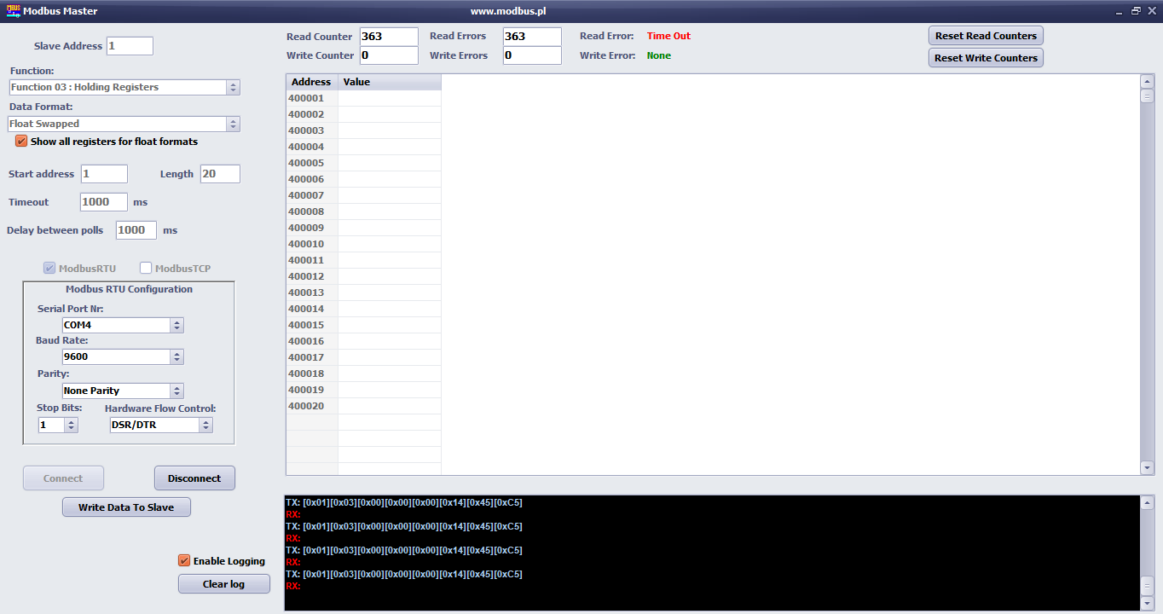1163x614 pixels.
Task: Click the Write Counter value field
Action: 389,55
